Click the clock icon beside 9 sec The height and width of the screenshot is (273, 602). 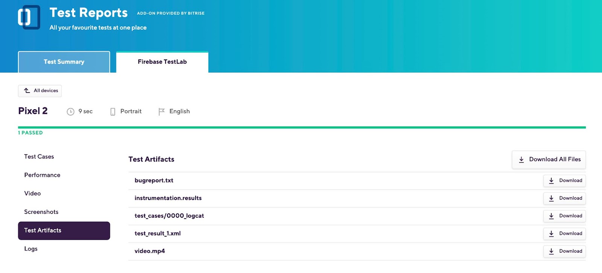(x=70, y=112)
